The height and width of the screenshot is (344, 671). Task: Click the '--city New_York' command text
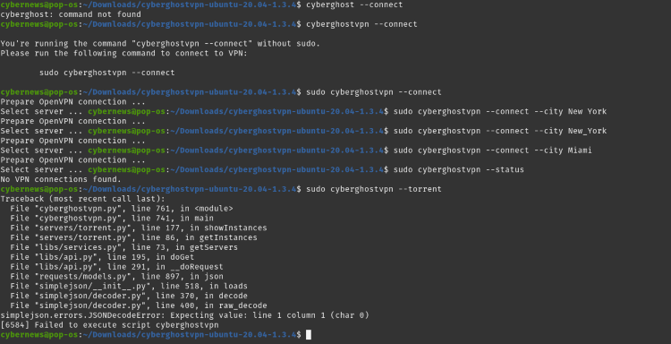[571, 131]
